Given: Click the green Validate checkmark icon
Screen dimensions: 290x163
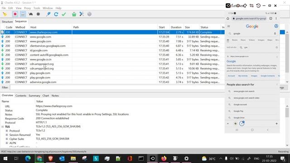Looking at the screenshot, I should pyautogui.click(x=64, y=14).
